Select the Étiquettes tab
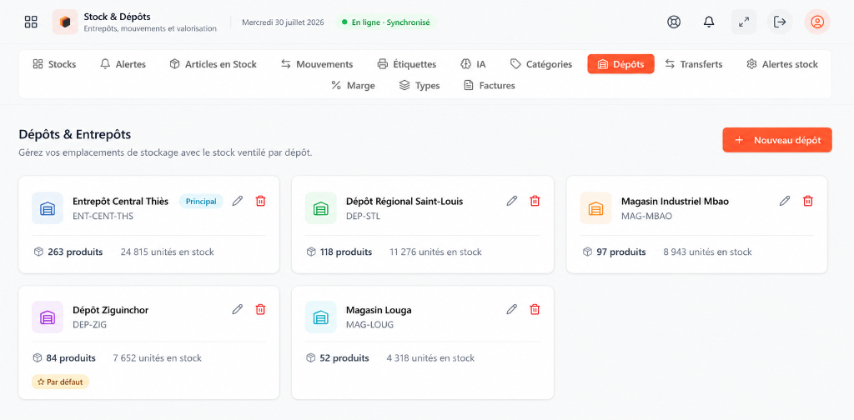The width and height of the screenshot is (854, 420). pyautogui.click(x=407, y=64)
